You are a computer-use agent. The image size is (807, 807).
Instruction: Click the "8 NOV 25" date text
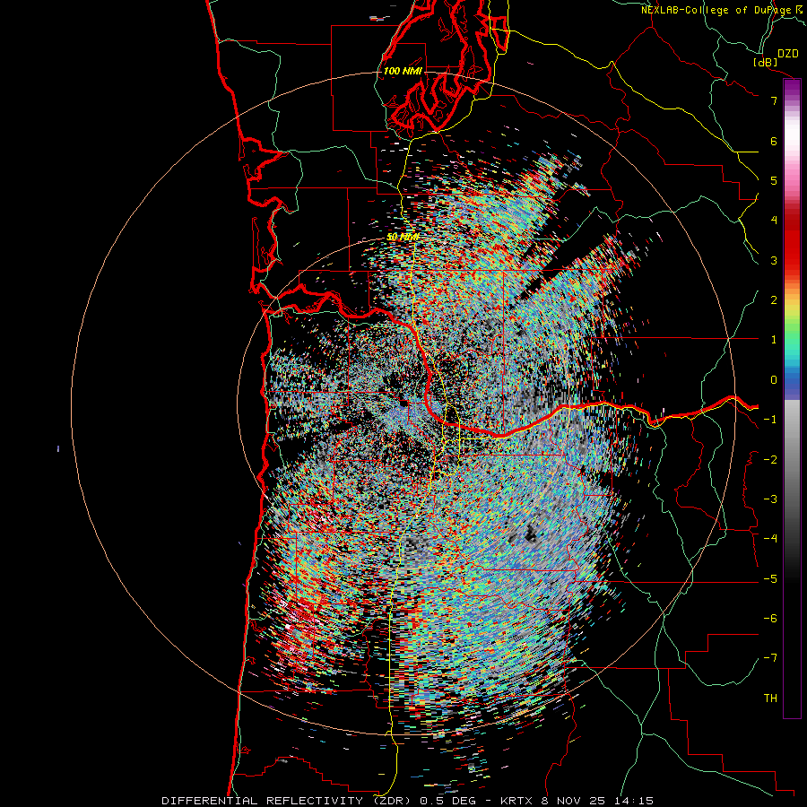572,801
